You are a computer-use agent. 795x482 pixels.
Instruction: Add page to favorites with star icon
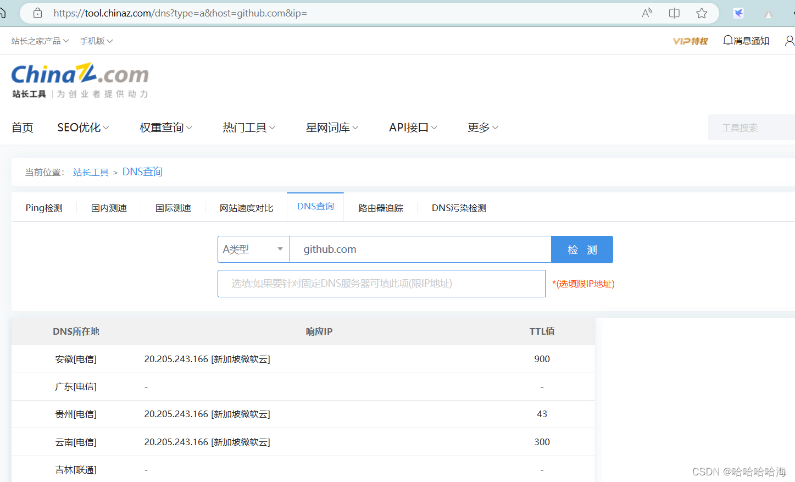coord(702,13)
